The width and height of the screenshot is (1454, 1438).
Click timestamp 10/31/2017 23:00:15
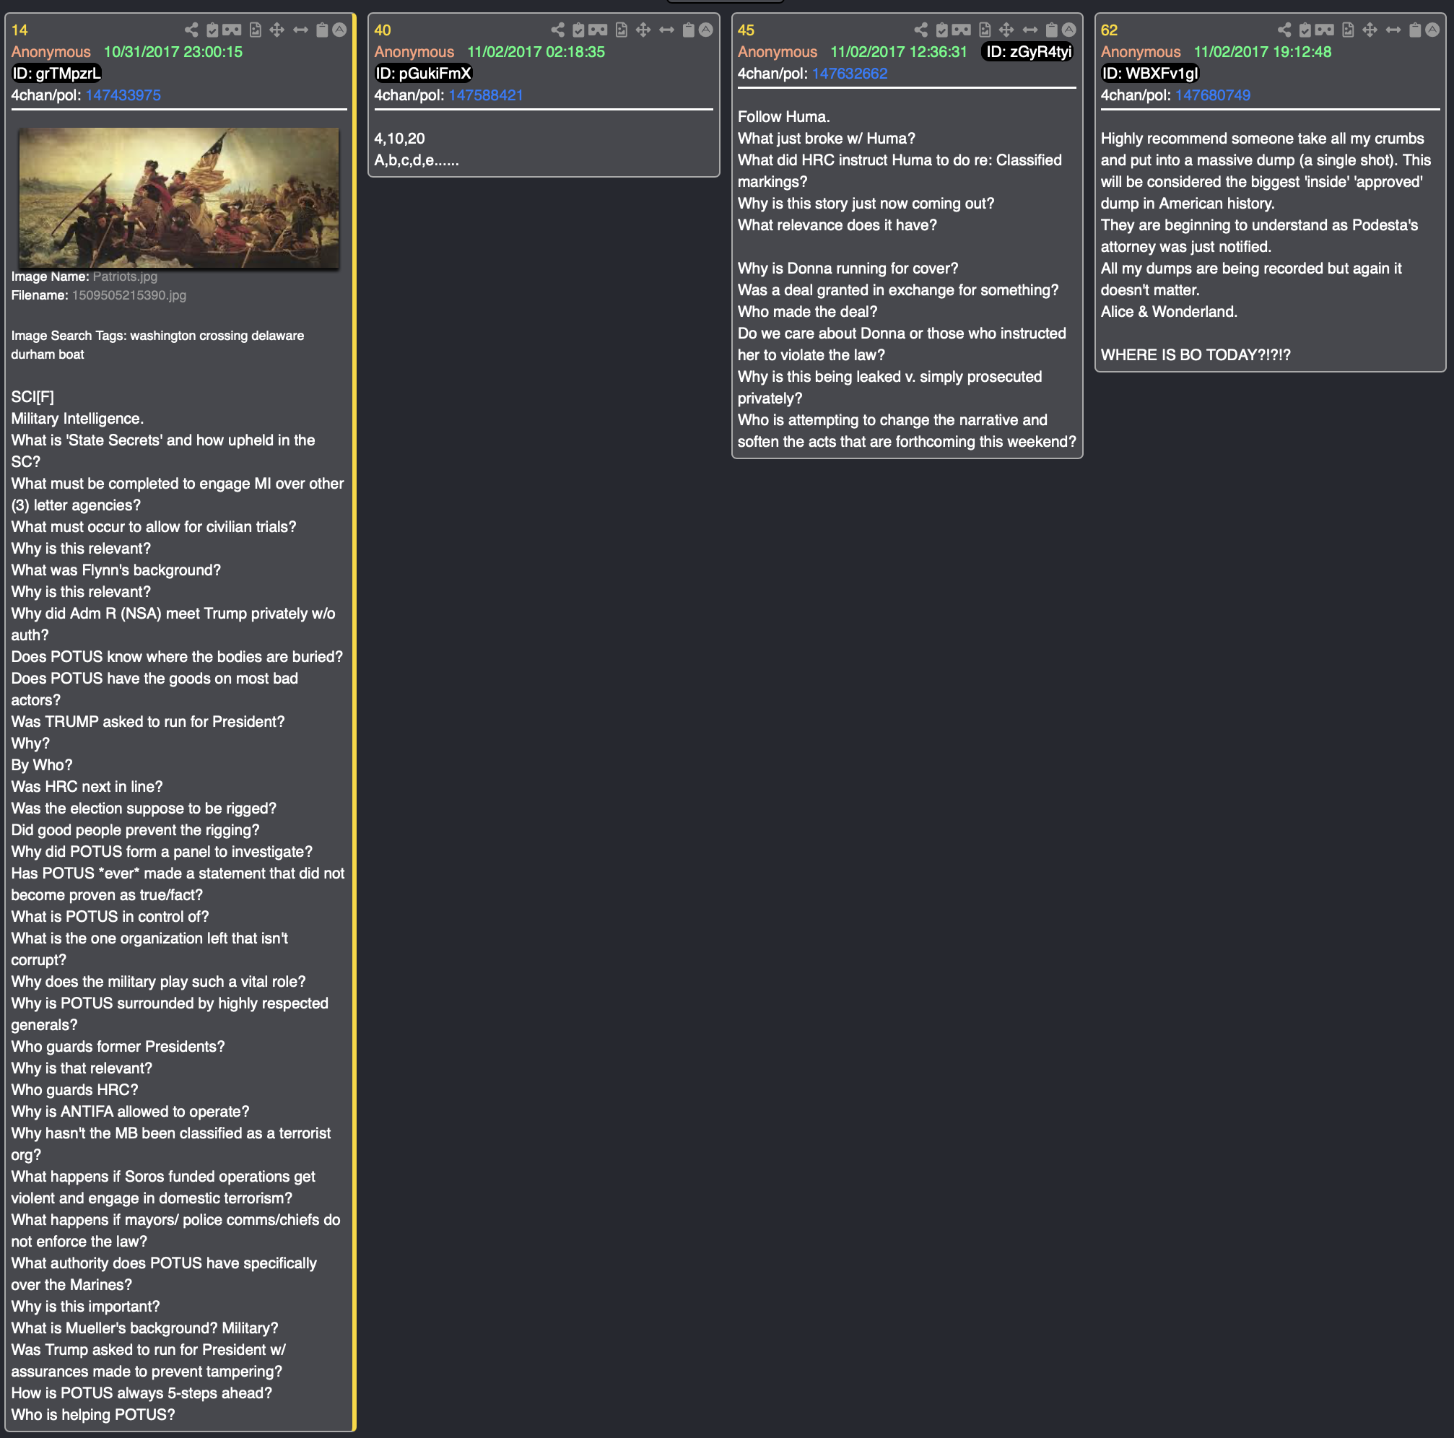click(173, 52)
